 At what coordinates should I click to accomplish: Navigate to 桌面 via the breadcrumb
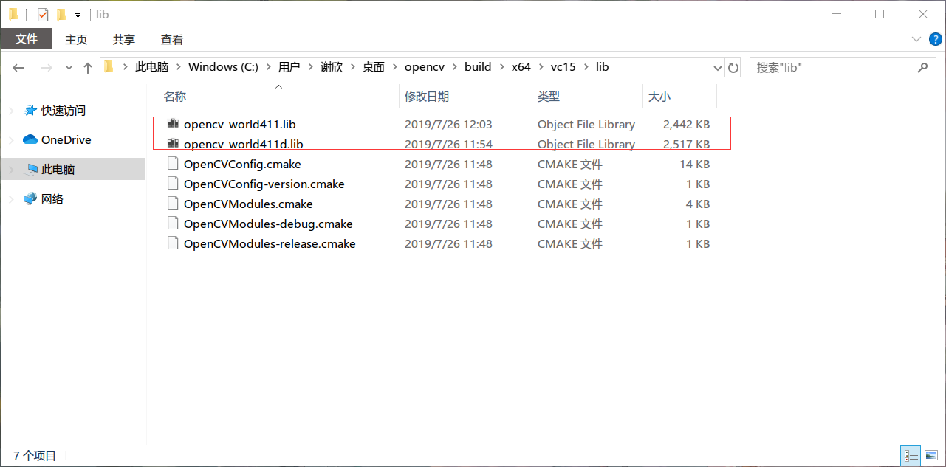click(x=373, y=66)
